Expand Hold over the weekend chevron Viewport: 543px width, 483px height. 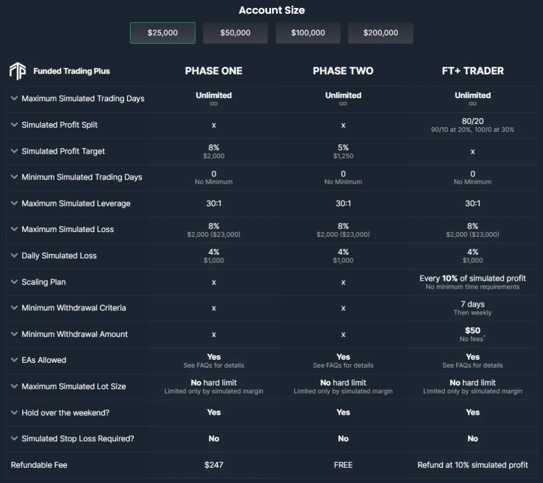pyautogui.click(x=14, y=413)
